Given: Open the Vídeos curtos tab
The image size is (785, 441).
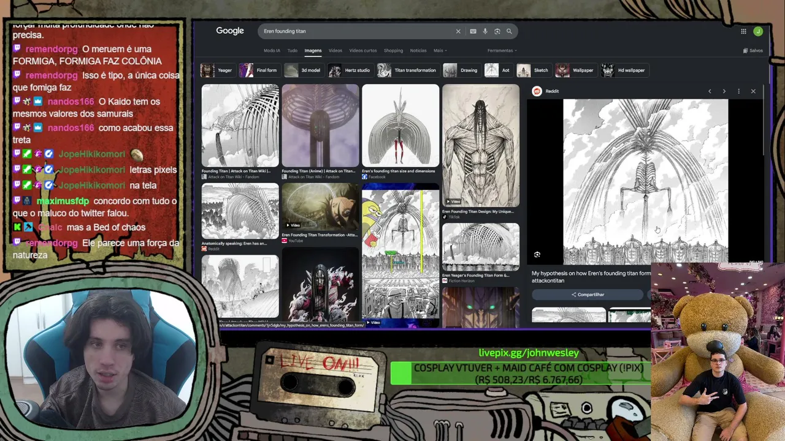Looking at the screenshot, I should click(x=363, y=51).
